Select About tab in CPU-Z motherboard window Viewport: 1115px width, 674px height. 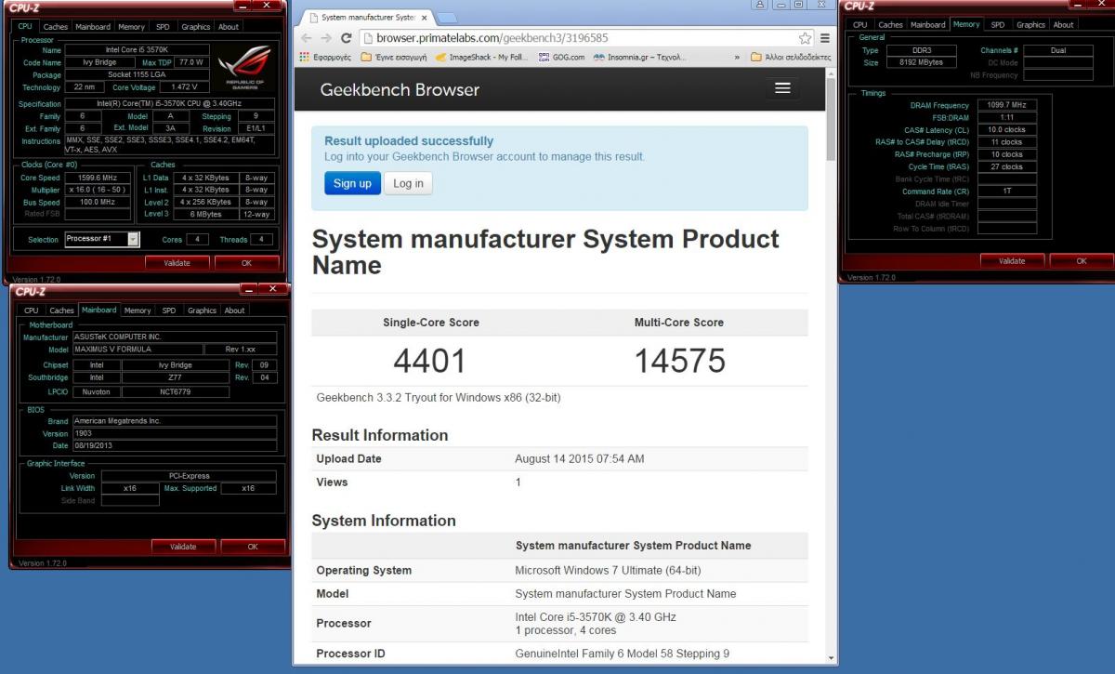coord(235,311)
